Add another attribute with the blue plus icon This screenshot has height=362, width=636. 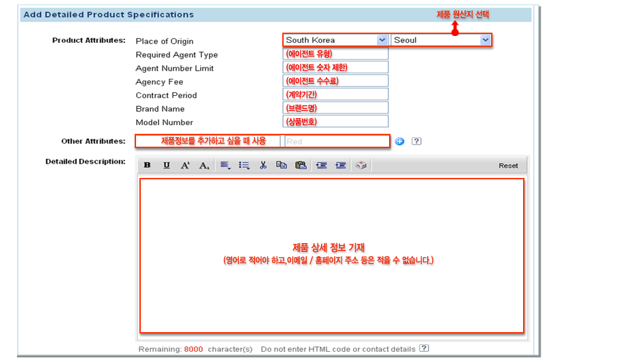[x=399, y=141]
